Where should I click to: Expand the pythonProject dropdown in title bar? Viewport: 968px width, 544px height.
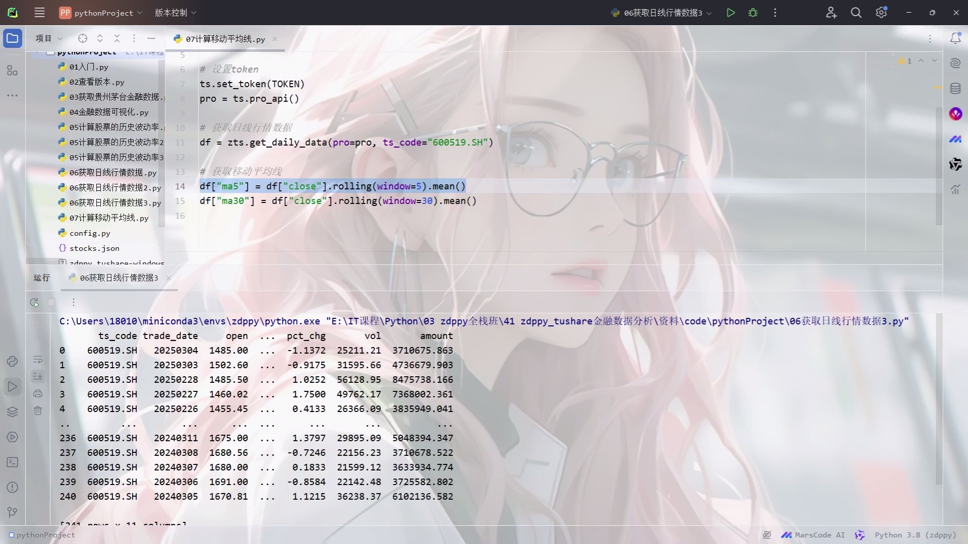tap(103, 13)
